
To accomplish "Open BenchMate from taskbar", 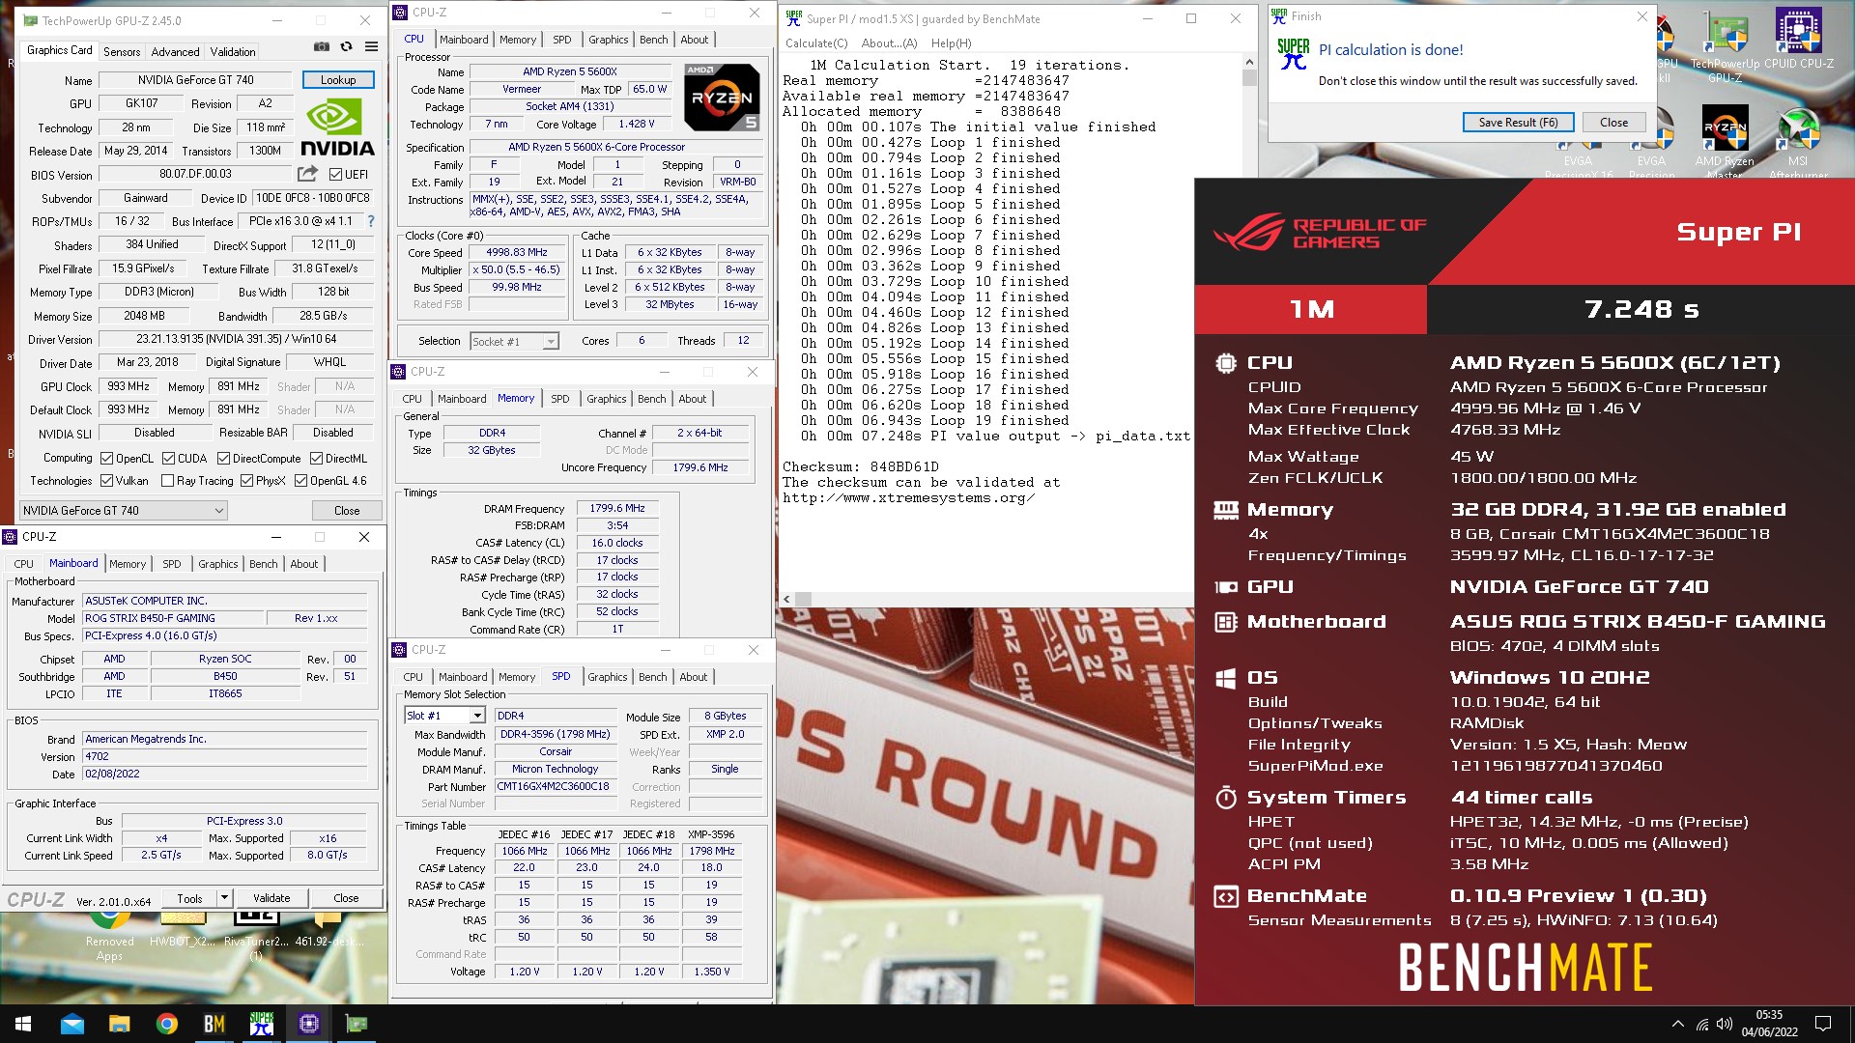I will (x=214, y=1024).
